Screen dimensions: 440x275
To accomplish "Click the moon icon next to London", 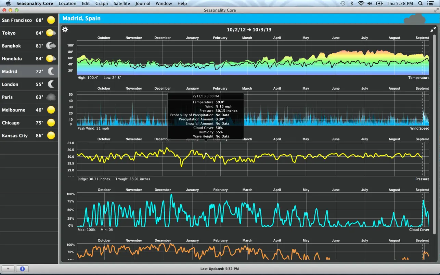I will [51, 84].
